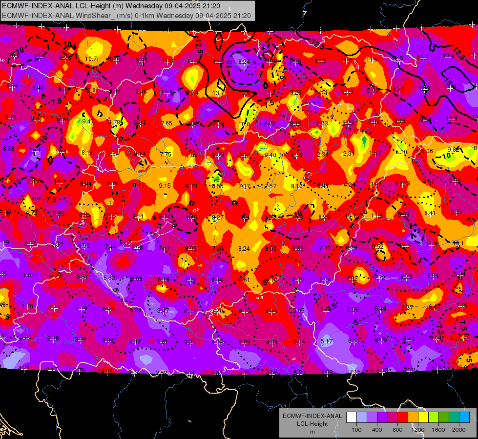Click the wind shear value 7.65
Image resolution: width=478 pixels, height=439 pixels.
pos(166,123)
